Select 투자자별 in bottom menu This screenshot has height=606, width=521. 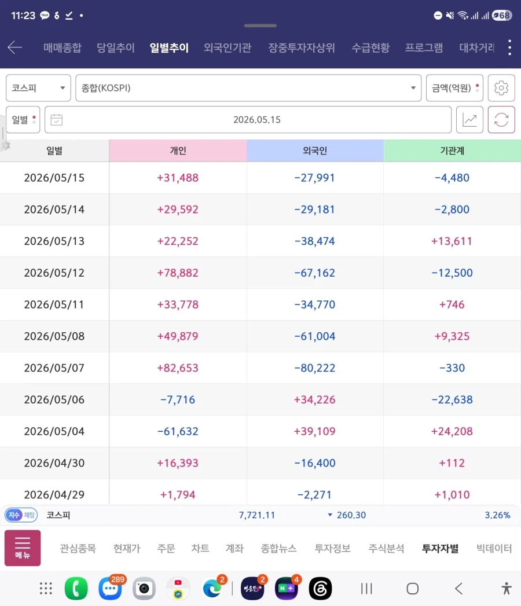(440, 549)
